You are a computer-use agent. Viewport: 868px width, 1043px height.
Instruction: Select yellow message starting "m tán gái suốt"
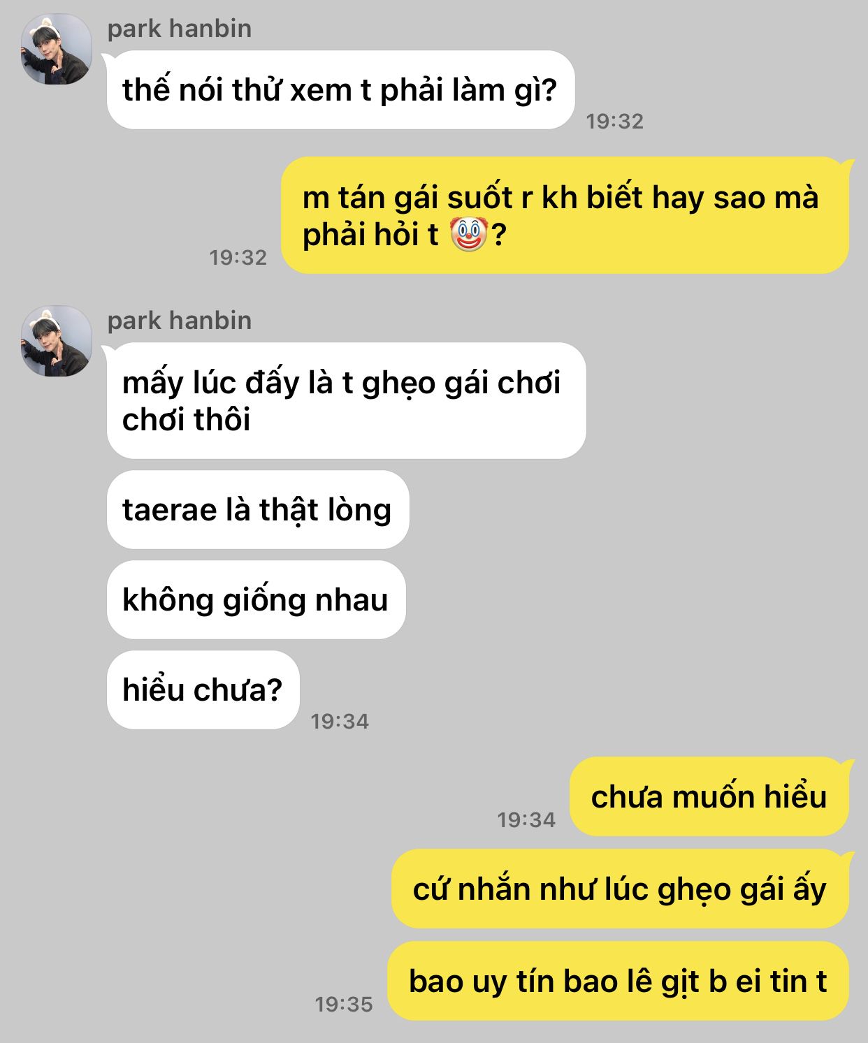tap(565, 215)
